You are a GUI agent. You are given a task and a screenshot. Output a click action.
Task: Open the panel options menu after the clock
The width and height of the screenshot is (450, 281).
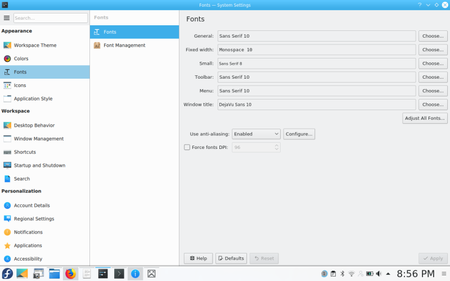[x=444, y=274]
